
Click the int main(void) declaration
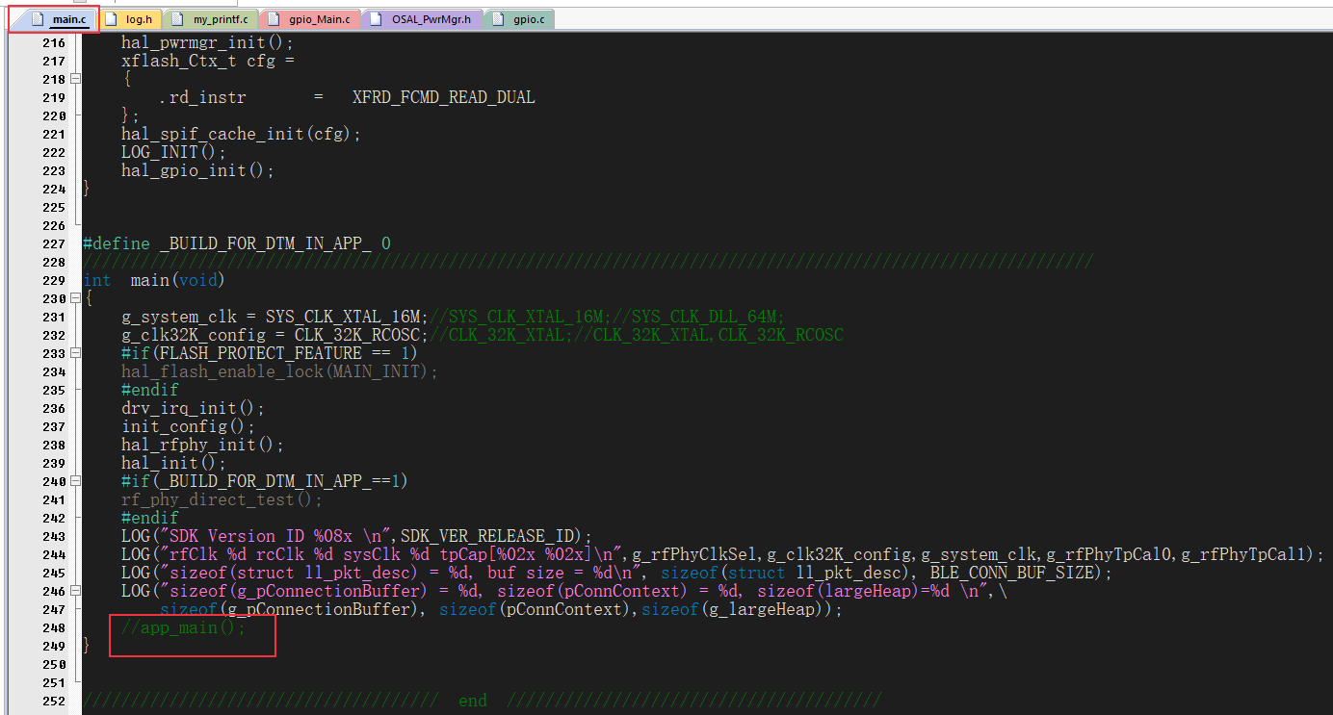[154, 280]
